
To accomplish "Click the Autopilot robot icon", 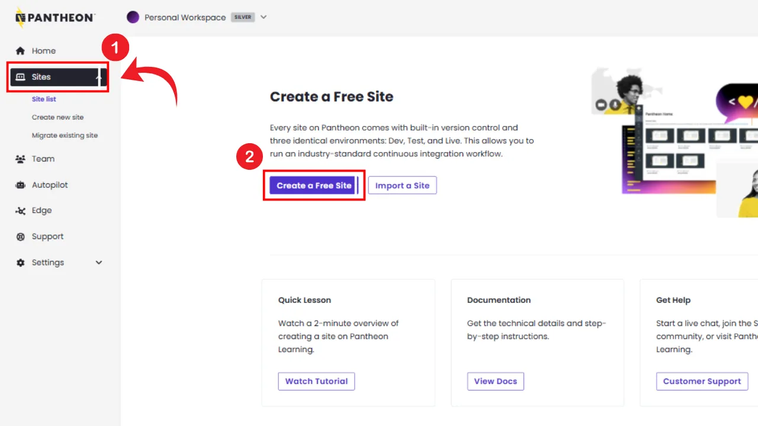I will click(x=21, y=185).
